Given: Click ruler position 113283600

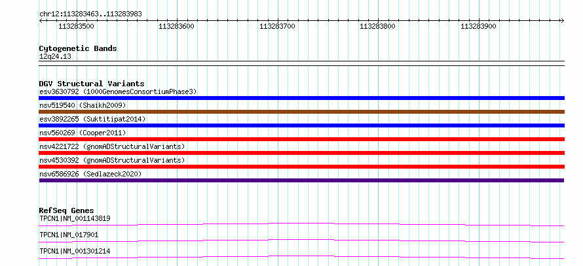Looking at the screenshot, I should pos(176,27).
